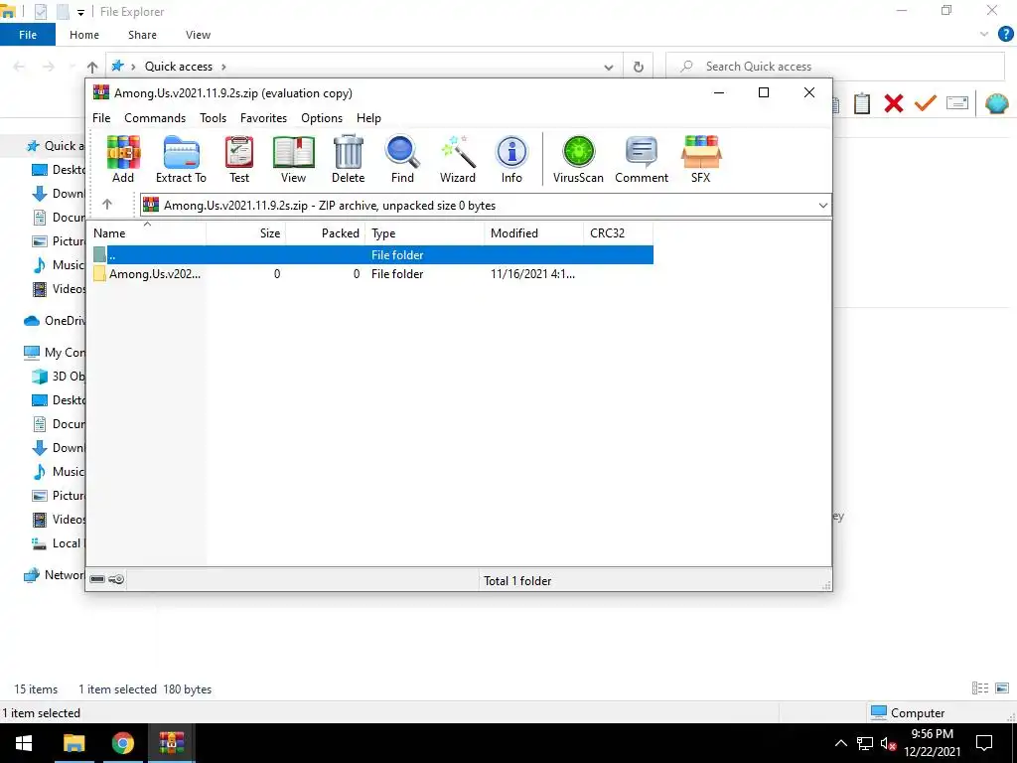
Task: Switch to File Explorer Share tab
Action: [x=142, y=35]
